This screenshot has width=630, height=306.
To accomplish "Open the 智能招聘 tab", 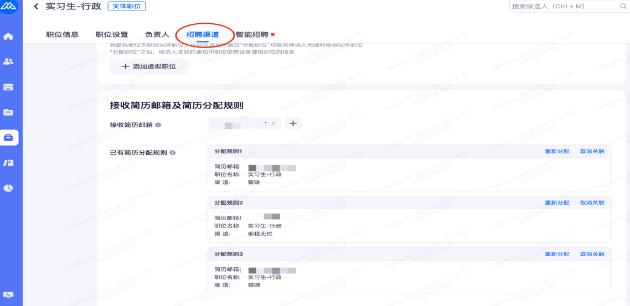I will [x=252, y=35].
